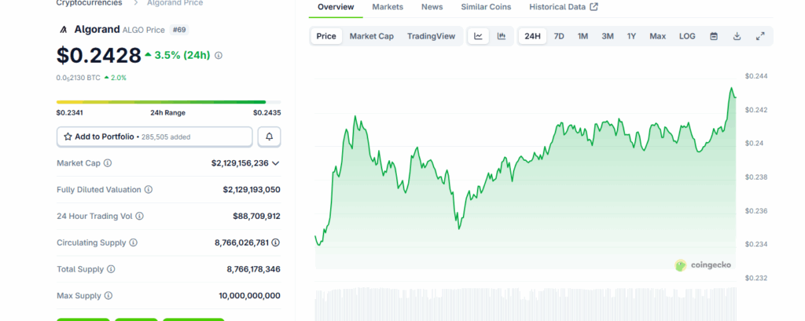Click the volume bars below chart
Image resolution: width=805 pixels, height=321 pixels.
tap(525, 304)
